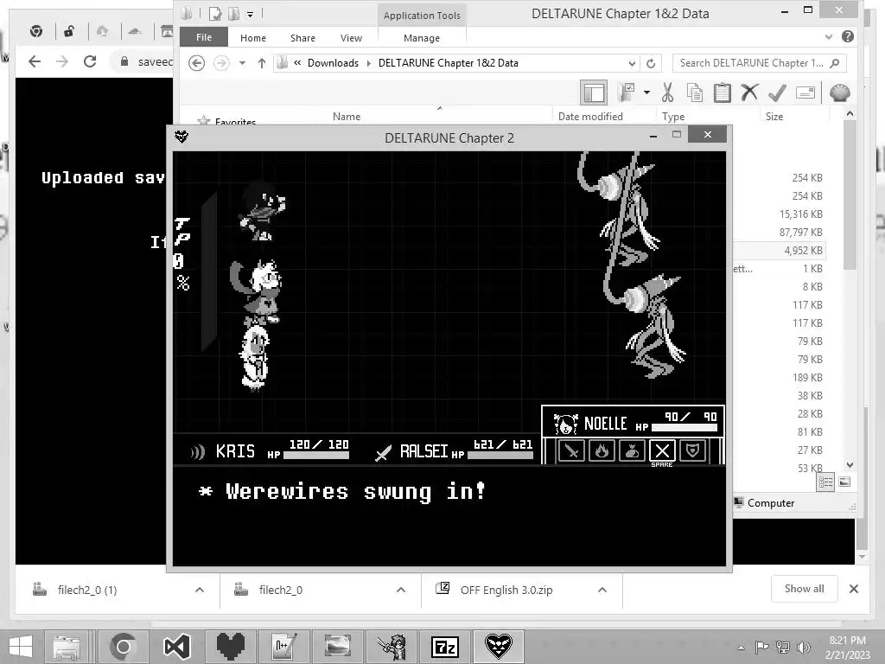Open options for OFF English 3.0.zip download
Viewport: 885px width, 664px height.
[x=602, y=590]
